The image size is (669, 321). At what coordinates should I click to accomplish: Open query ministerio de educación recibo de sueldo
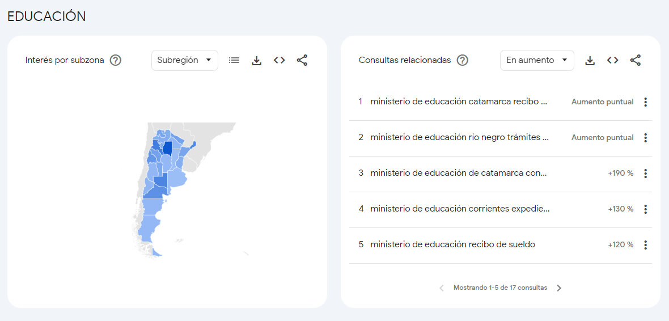click(452, 244)
